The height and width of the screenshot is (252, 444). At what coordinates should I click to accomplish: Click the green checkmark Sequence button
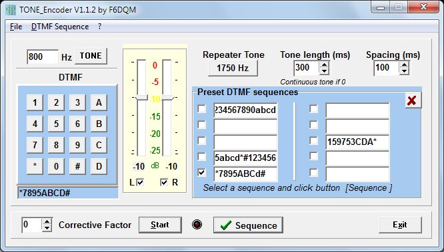point(248,225)
